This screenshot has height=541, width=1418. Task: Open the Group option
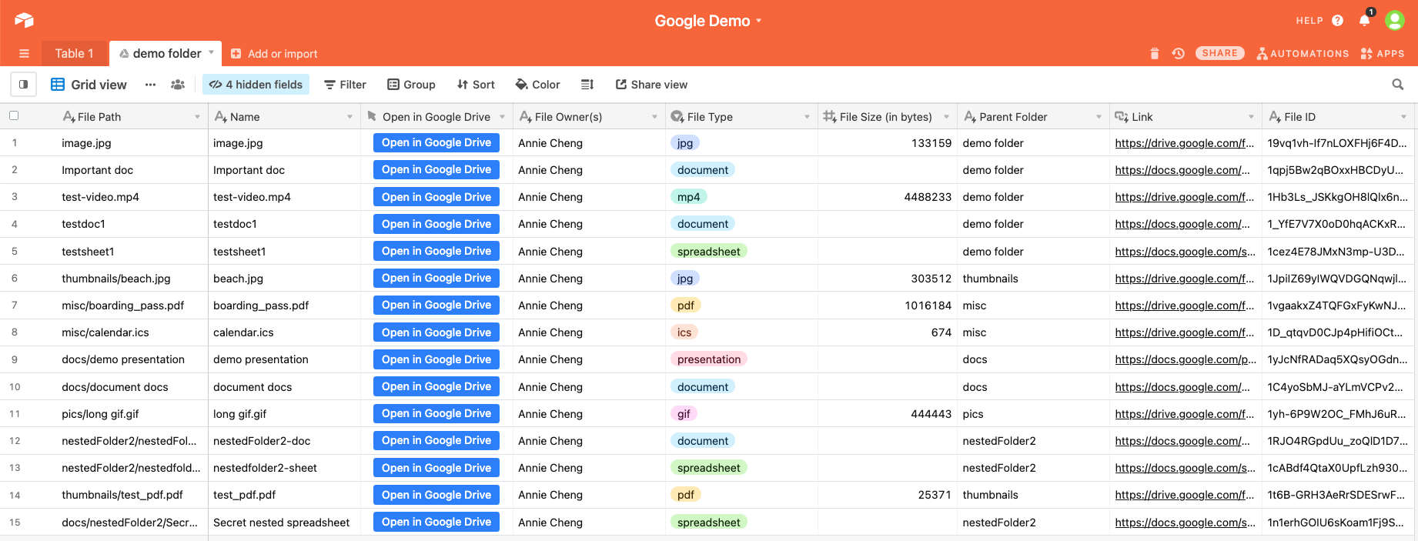(412, 85)
